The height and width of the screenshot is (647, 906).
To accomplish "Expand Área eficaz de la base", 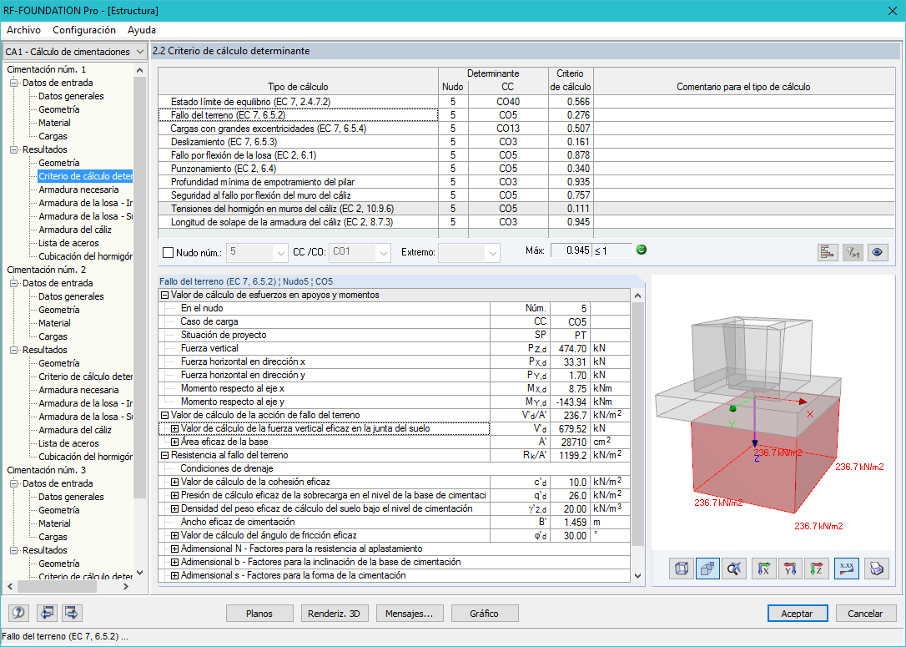I will (174, 442).
